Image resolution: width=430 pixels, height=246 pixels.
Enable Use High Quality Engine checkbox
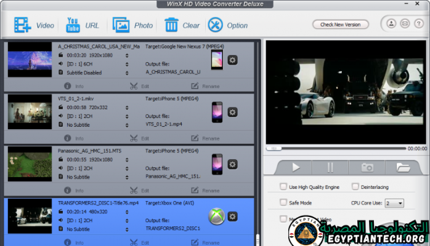(283, 187)
